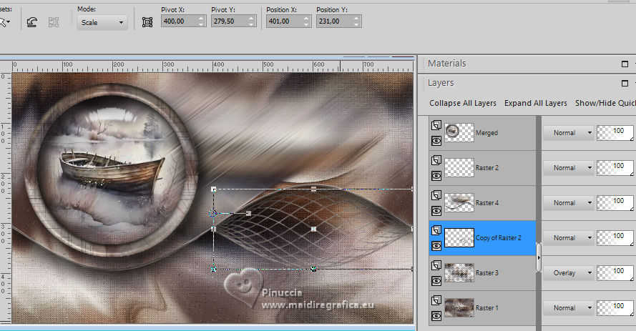Select the Merged layer name
The height and width of the screenshot is (331, 636).
[x=486, y=133]
